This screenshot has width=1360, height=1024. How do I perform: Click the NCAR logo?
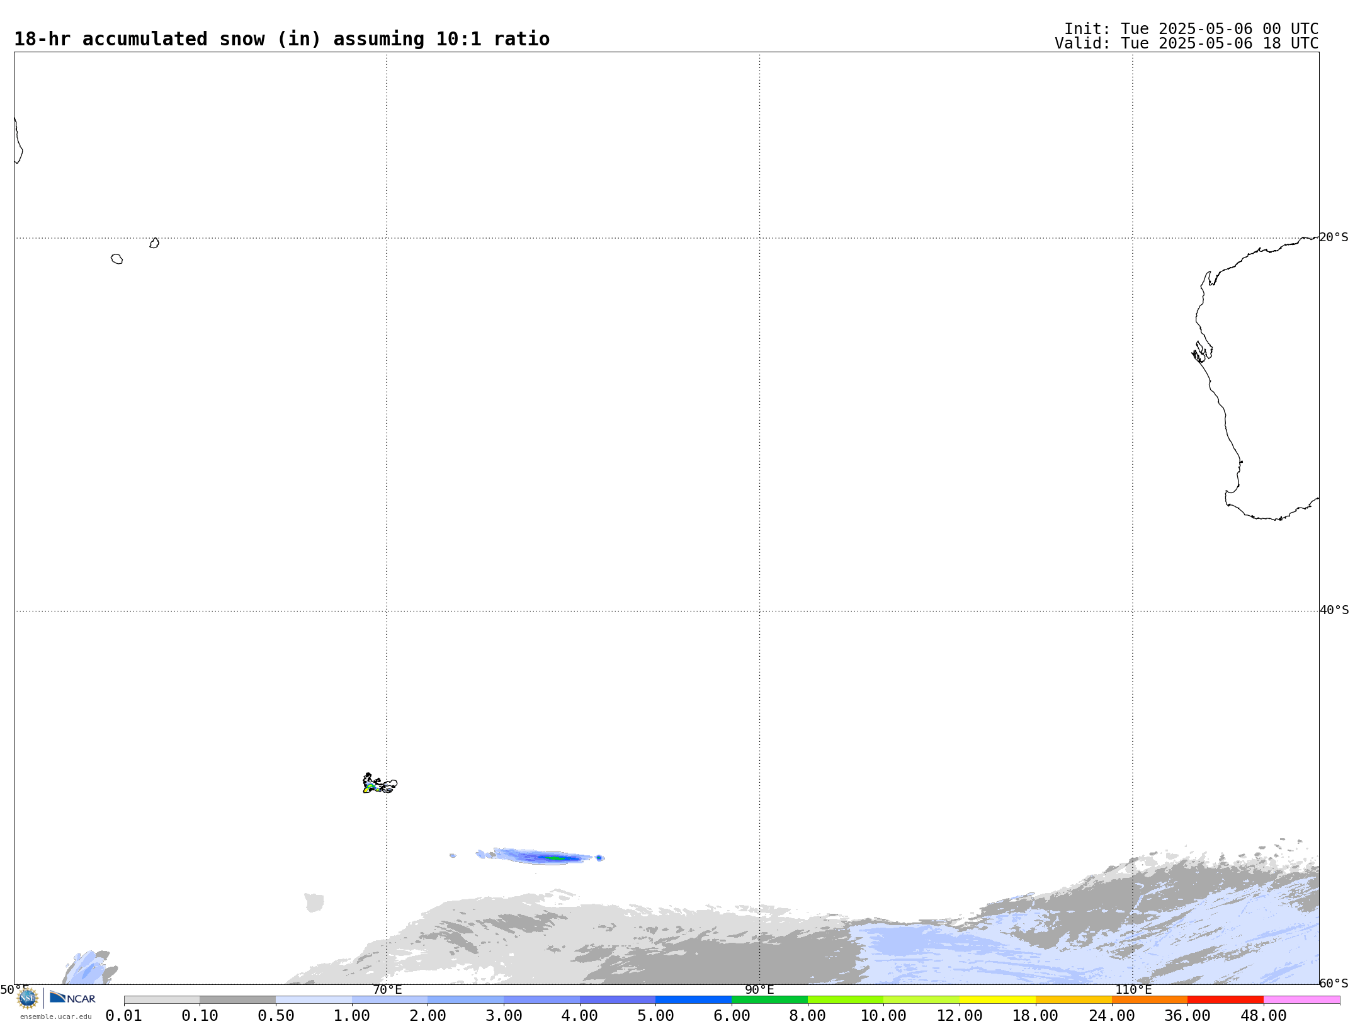coord(72,998)
